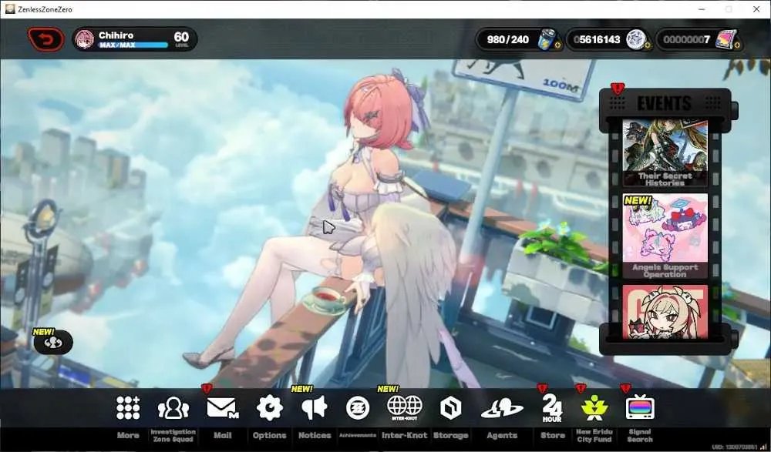This screenshot has width=771, height=452.
Task: Open the Options gear icon
Action: tap(269, 408)
